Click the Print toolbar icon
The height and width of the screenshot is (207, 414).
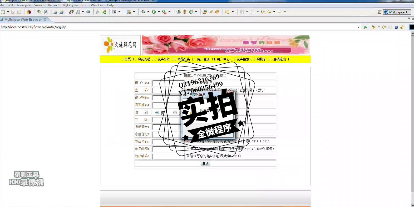[19, 12]
